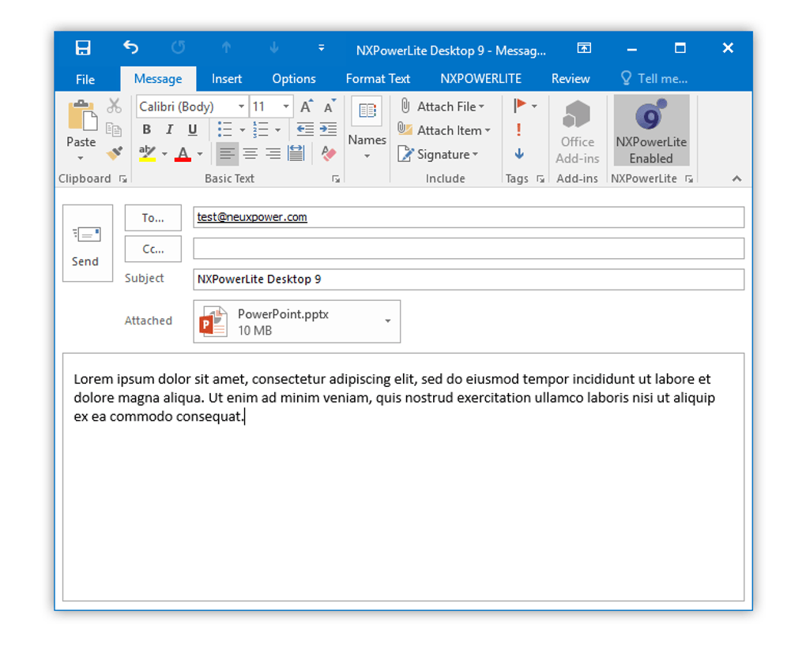This screenshot has width=806, height=671.
Task: Justify the paragraph text
Action: click(296, 153)
